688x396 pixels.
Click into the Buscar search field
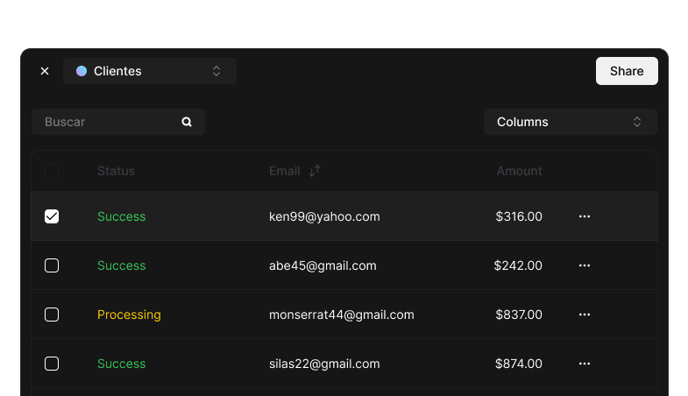105,122
